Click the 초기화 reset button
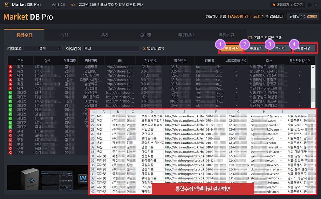The image size is (321, 199). [x=280, y=48]
